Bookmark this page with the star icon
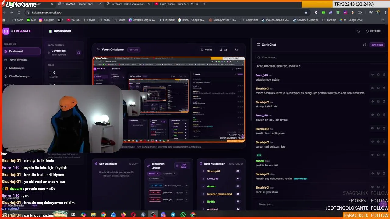The width and height of the screenshot is (390, 219). (306, 12)
